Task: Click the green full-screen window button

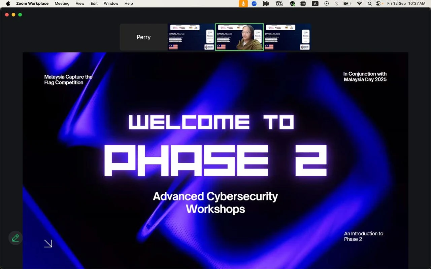Action: coord(20,15)
